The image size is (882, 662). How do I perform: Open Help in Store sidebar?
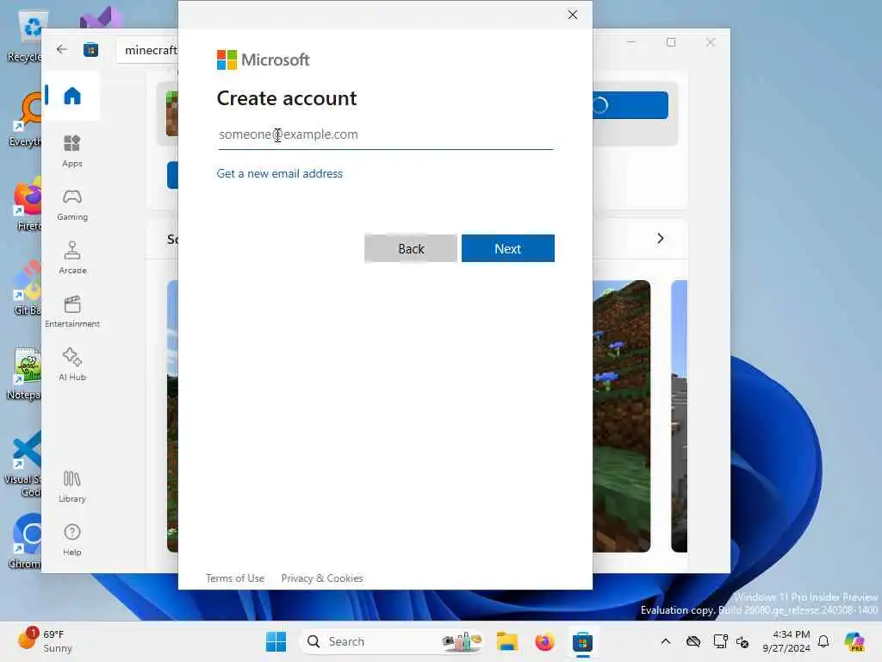click(72, 540)
